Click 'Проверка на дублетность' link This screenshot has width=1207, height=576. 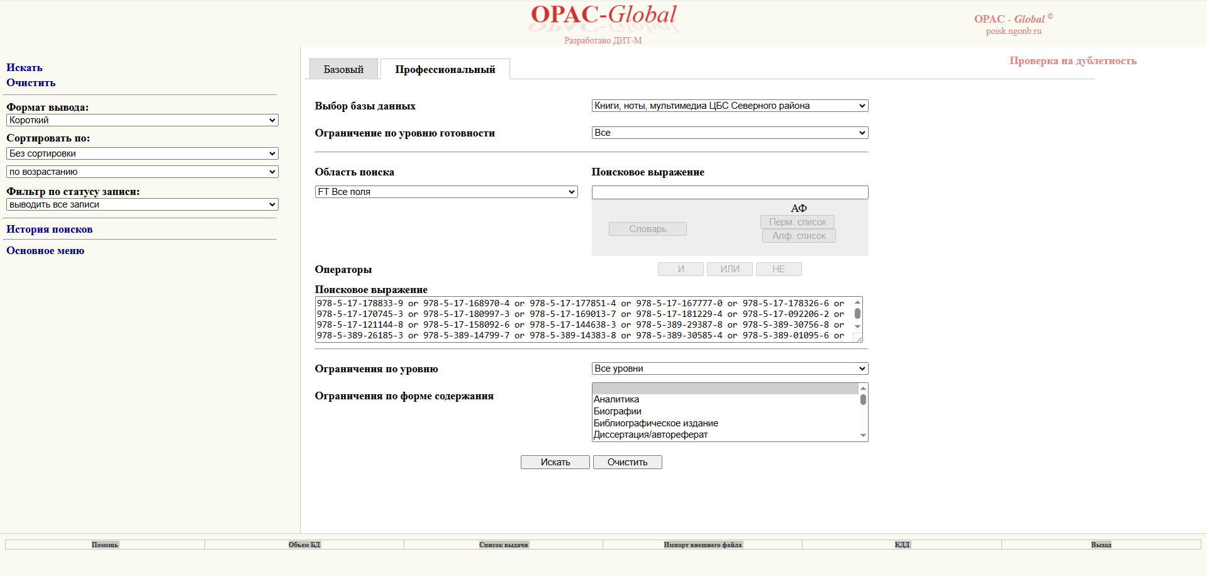[1072, 61]
